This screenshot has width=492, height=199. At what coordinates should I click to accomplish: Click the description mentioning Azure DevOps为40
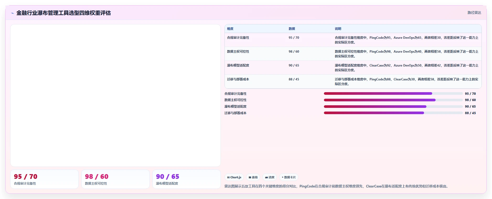[x=407, y=54]
